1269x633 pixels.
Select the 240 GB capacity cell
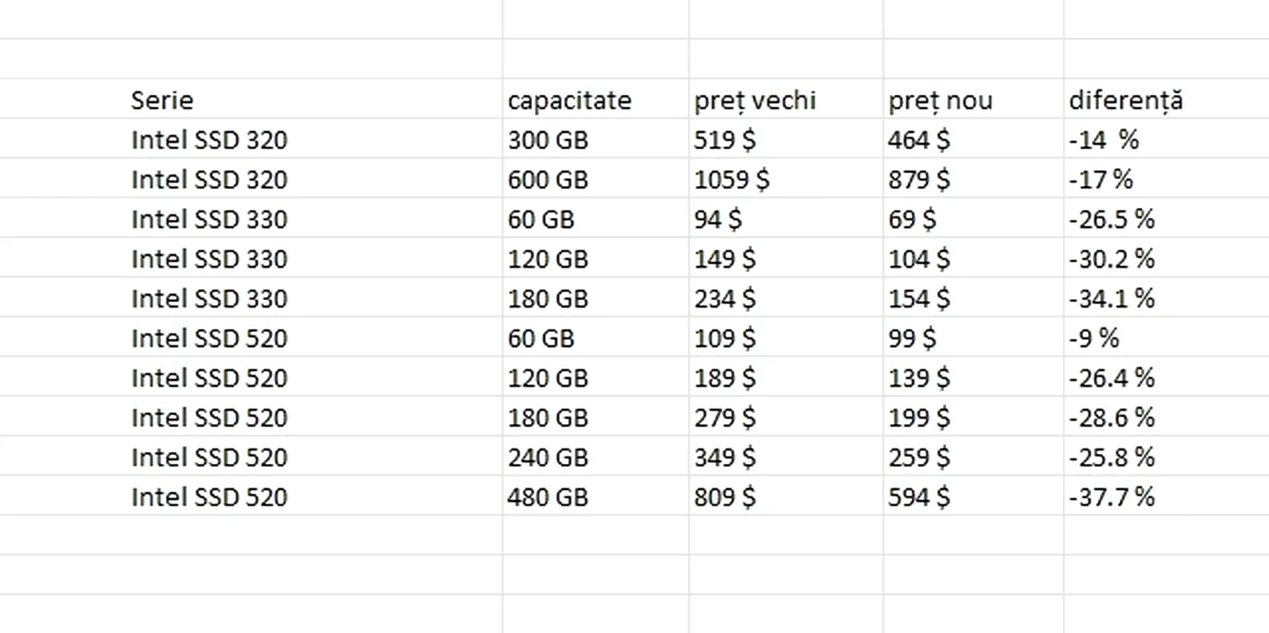point(596,457)
